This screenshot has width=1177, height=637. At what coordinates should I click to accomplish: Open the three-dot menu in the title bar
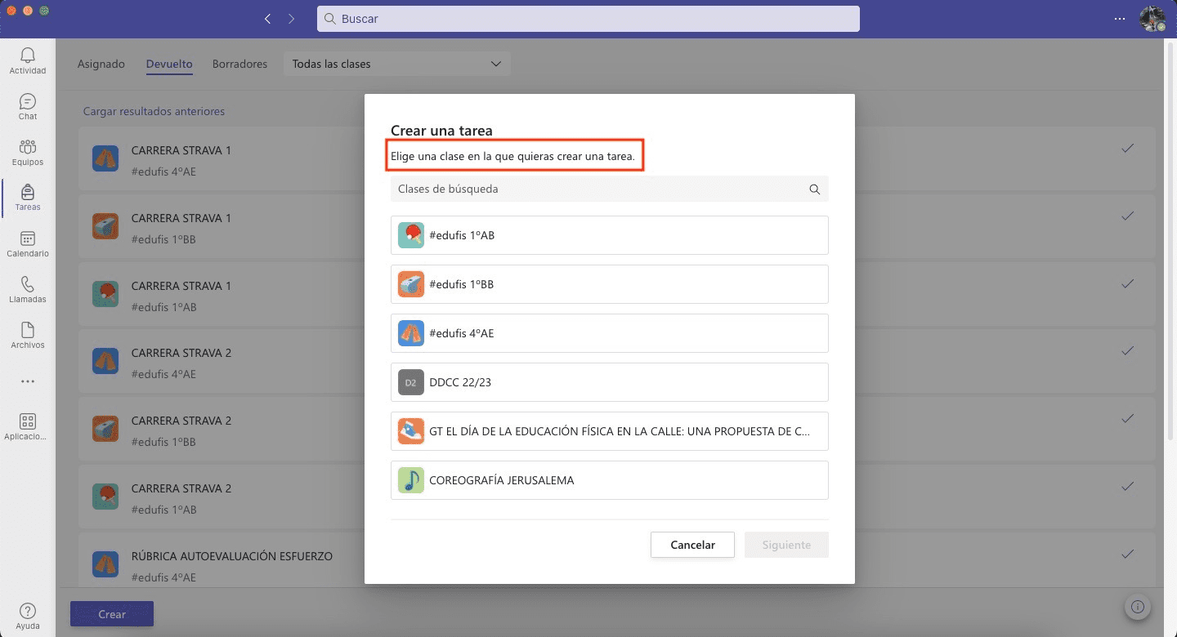click(x=1119, y=19)
